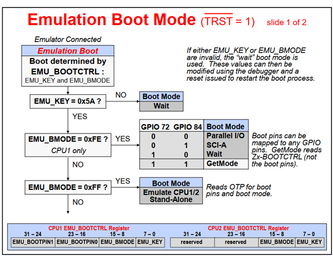Select the CPU2 'EMU_KEY' register field

click(x=309, y=242)
